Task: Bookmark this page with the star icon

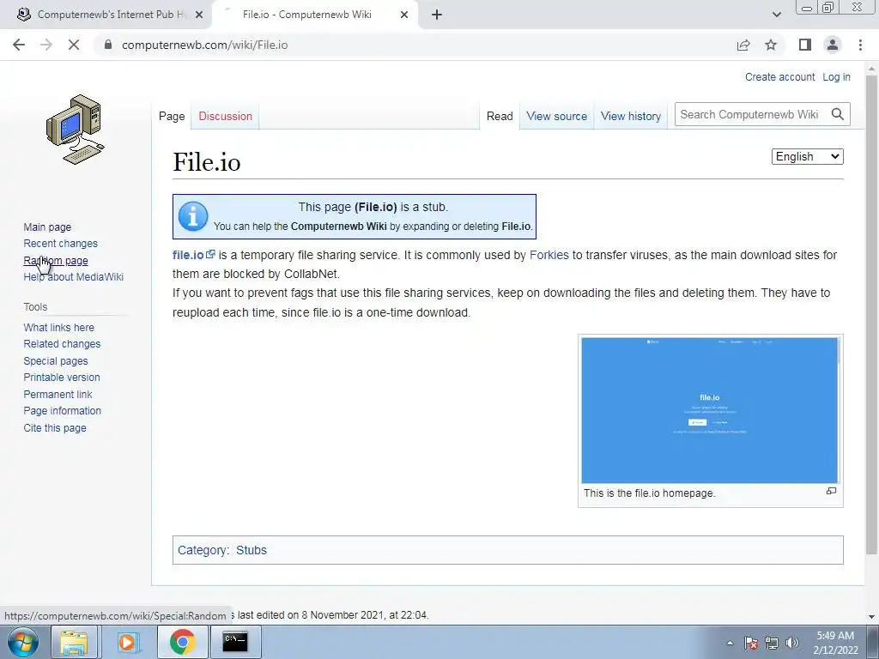Action: 771,45
